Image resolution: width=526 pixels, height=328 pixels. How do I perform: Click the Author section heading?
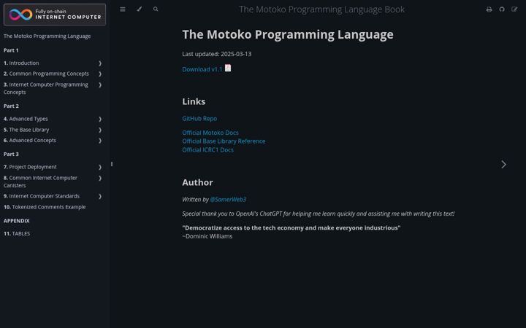tap(197, 182)
